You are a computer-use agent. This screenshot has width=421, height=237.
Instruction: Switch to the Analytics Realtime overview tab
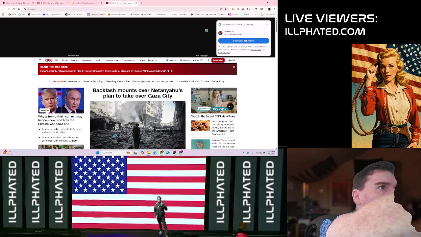tap(86, 3)
